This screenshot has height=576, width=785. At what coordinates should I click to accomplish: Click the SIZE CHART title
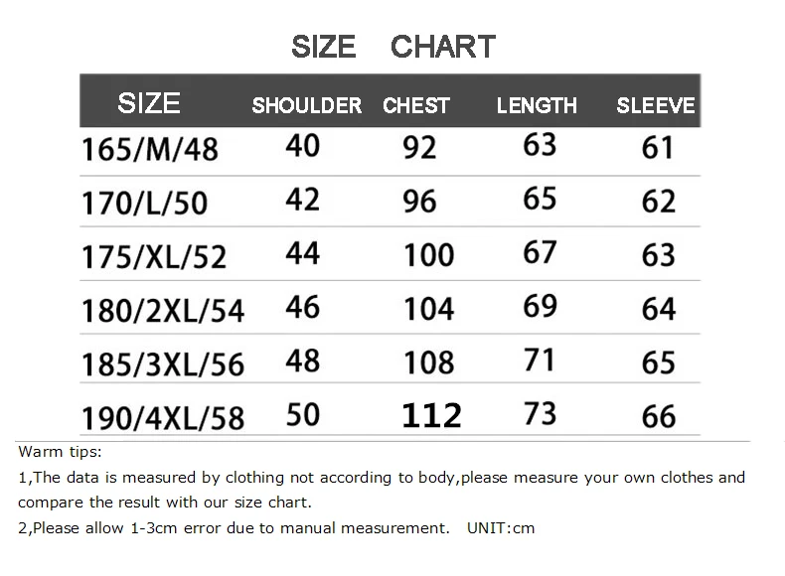pyautogui.click(x=392, y=47)
